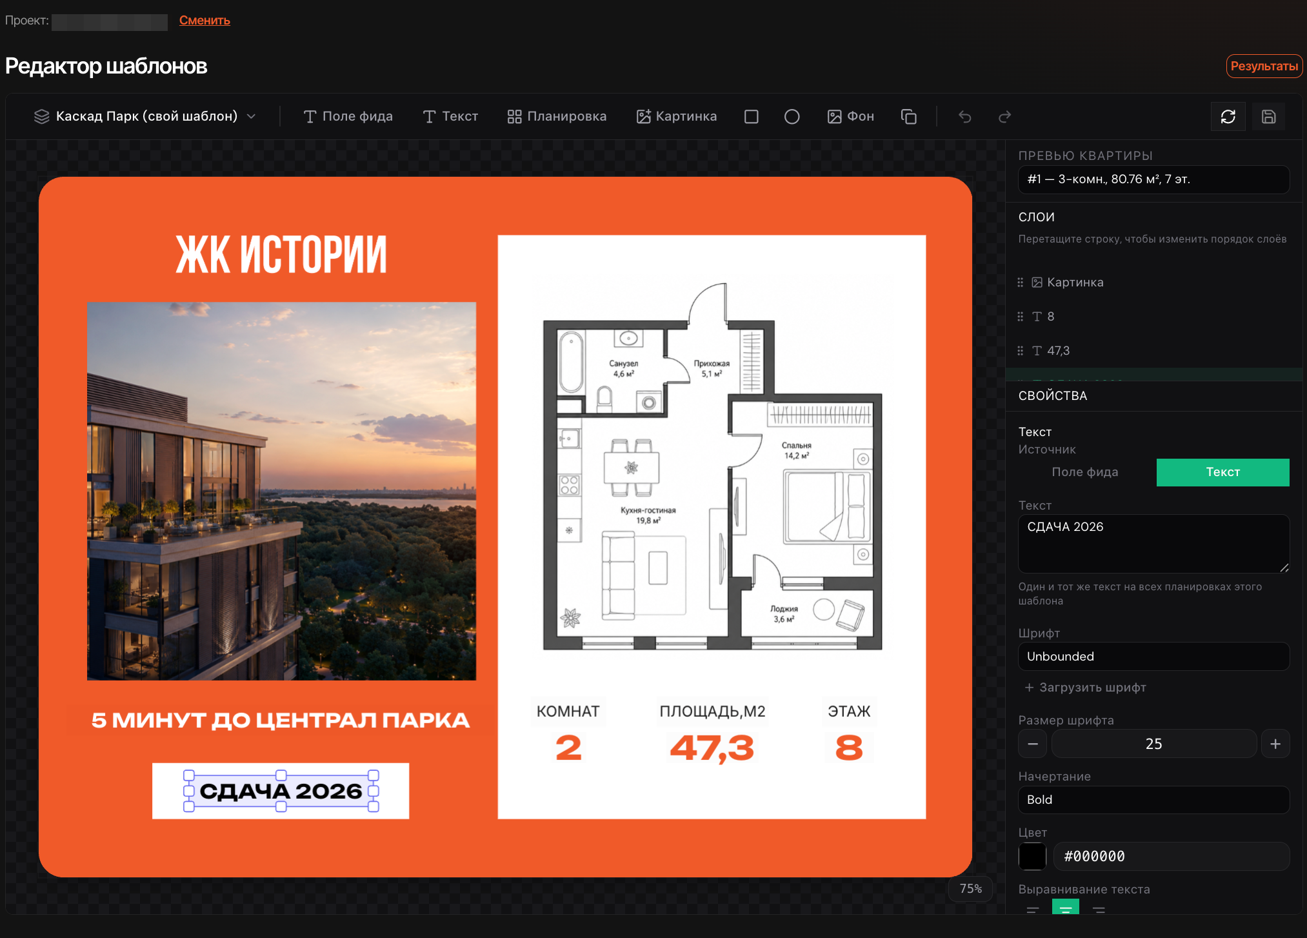Open the Результаты page

pos(1264,66)
